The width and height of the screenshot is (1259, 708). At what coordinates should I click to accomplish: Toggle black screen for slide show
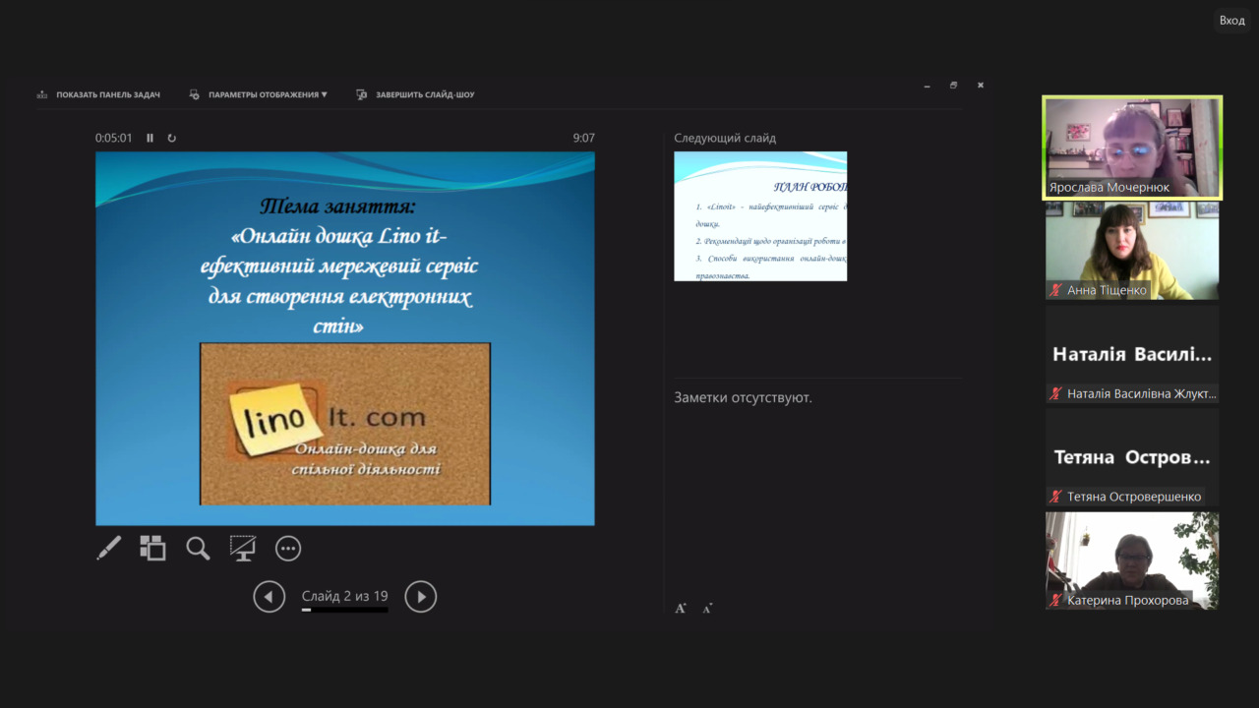(x=243, y=548)
